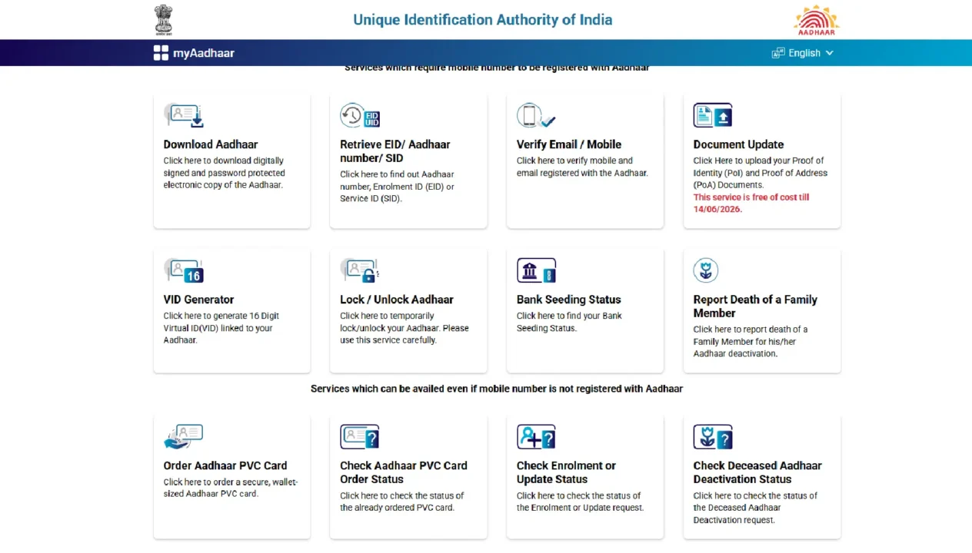
Task: Click the Download Aadhaar card icon
Action: 183,116
